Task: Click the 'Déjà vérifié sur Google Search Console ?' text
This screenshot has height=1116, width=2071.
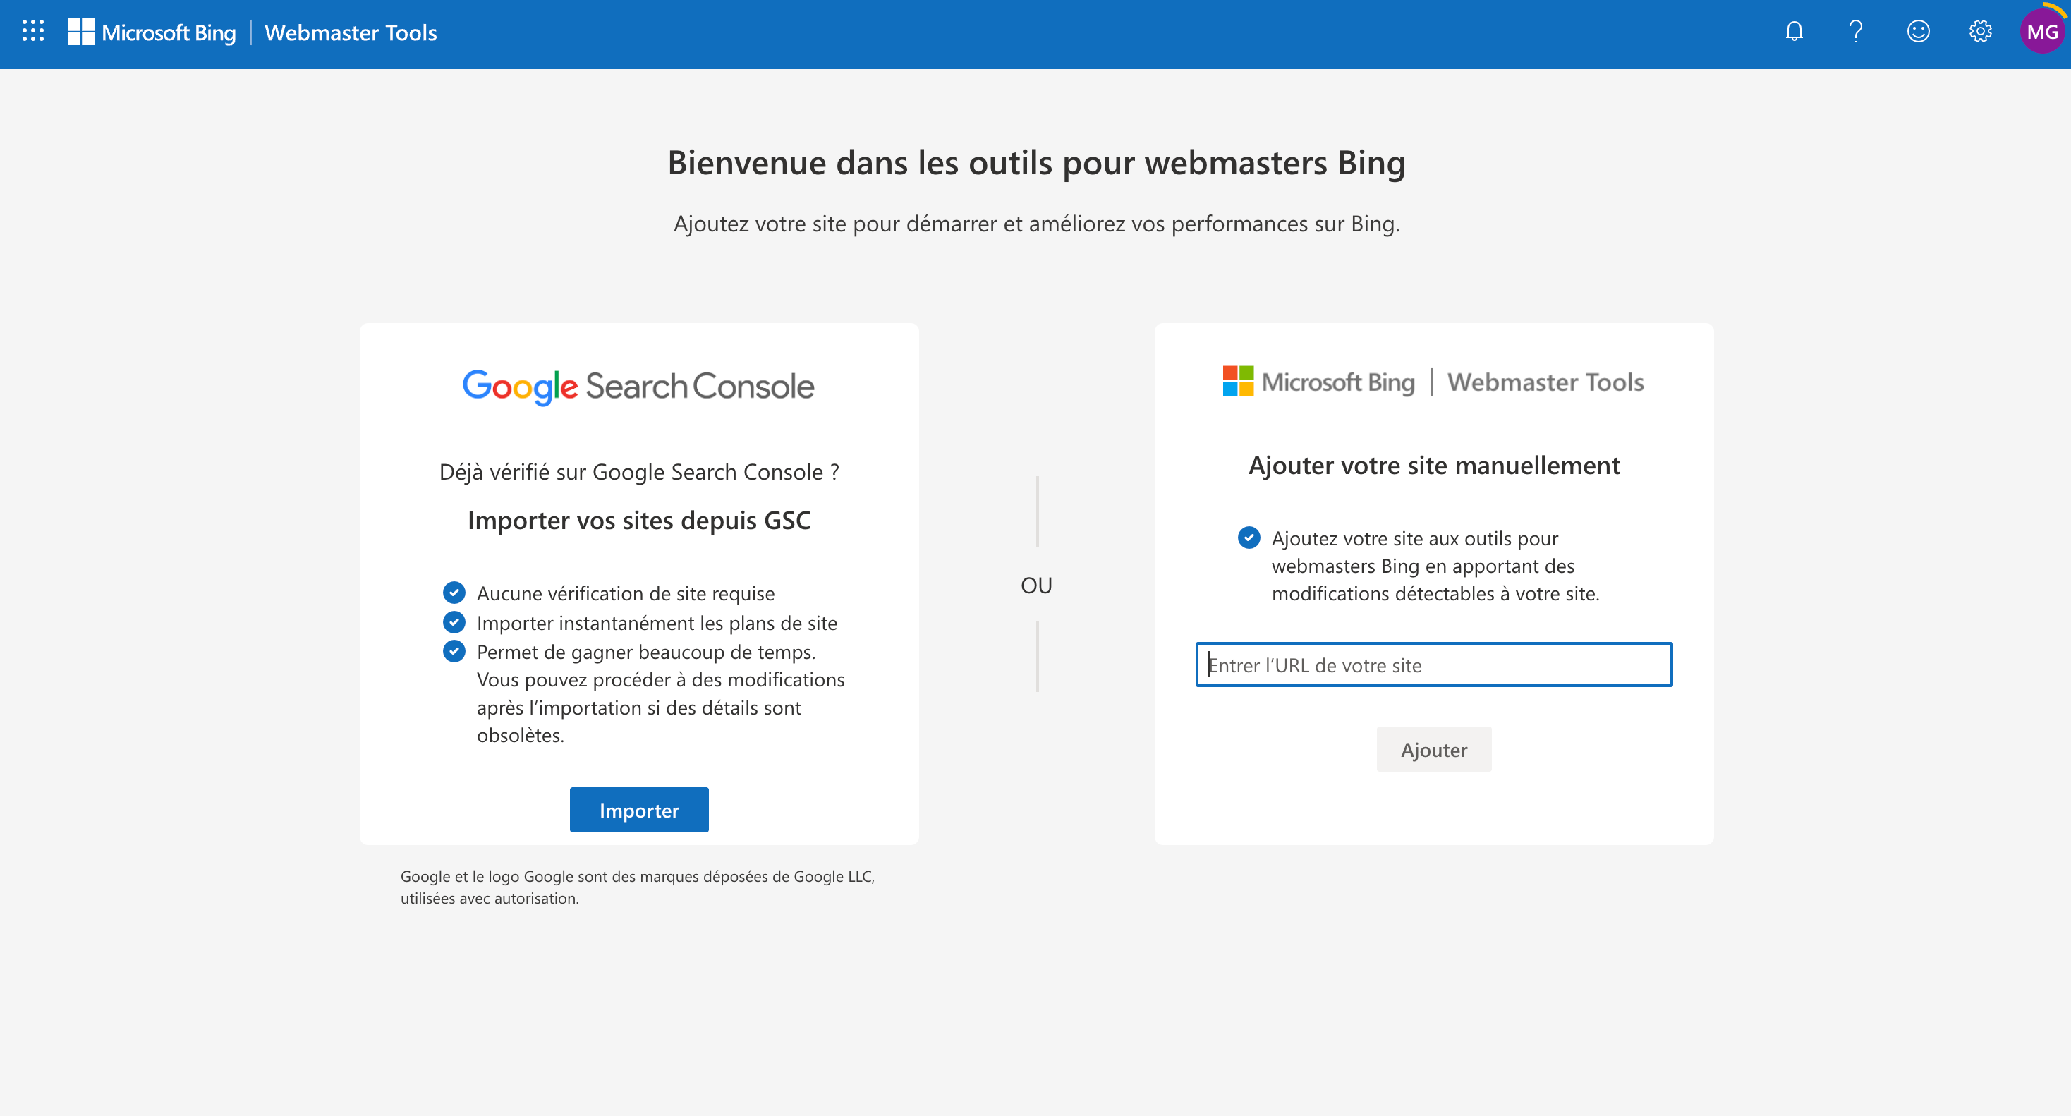Action: 639,472
